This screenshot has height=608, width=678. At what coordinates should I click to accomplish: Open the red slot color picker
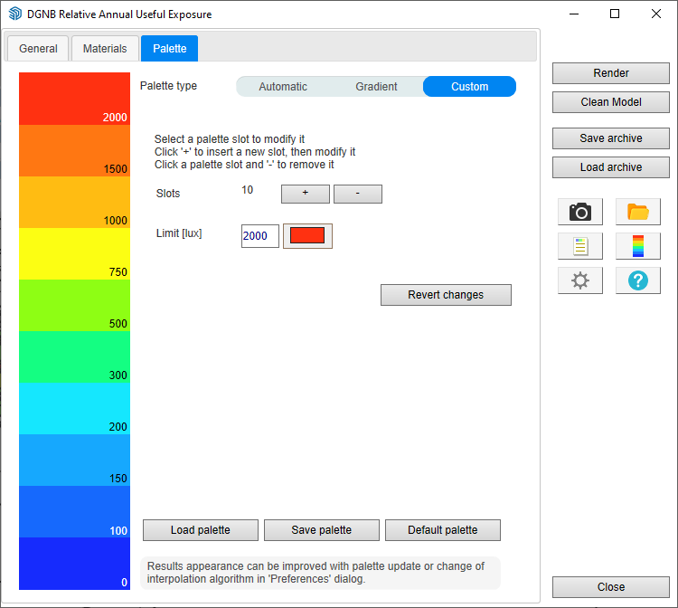(x=307, y=236)
